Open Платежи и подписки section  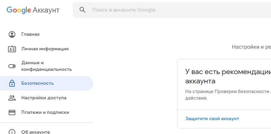[45, 112]
